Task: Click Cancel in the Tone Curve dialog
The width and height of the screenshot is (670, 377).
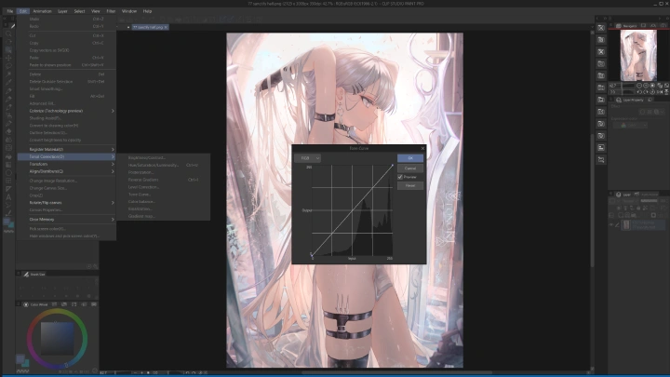Action: click(410, 168)
